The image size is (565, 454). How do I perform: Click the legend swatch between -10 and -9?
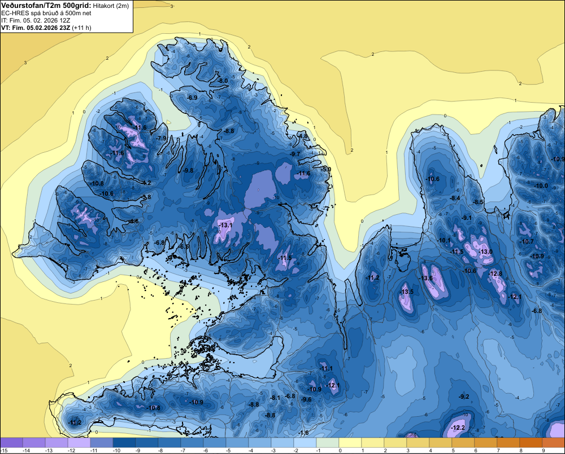[124, 442]
